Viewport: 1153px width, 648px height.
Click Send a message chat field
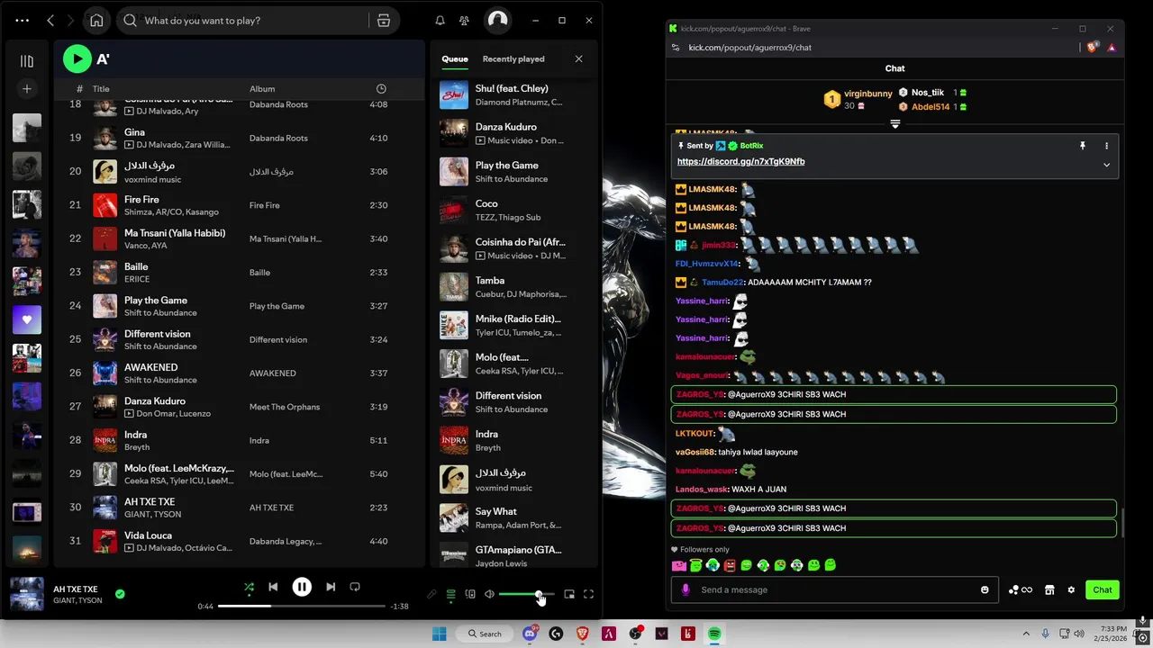836,589
